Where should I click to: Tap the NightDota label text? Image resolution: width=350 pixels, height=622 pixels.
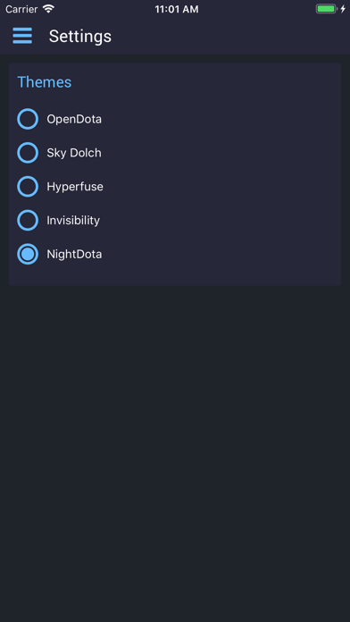pyautogui.click(x=74, y=254)
